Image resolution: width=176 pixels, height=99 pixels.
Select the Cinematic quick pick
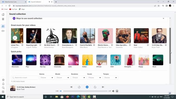59,60
